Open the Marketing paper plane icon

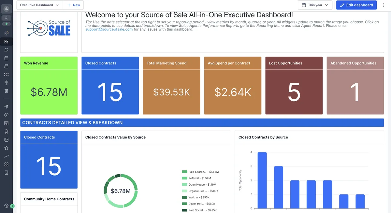pos(6,107)
